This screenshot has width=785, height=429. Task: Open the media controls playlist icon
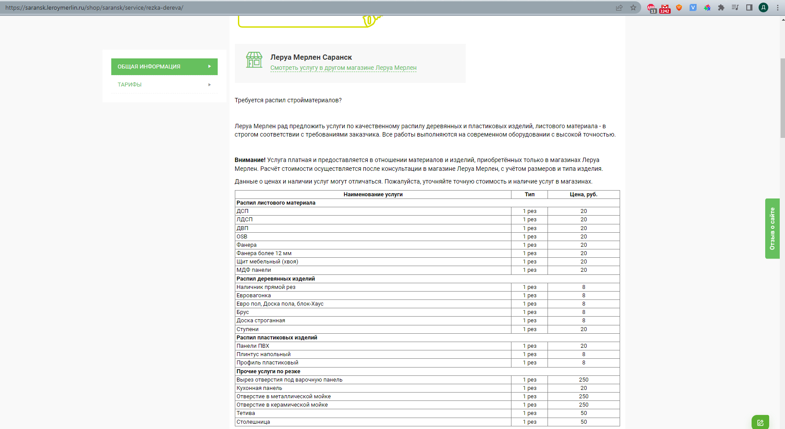coord(735,7)
